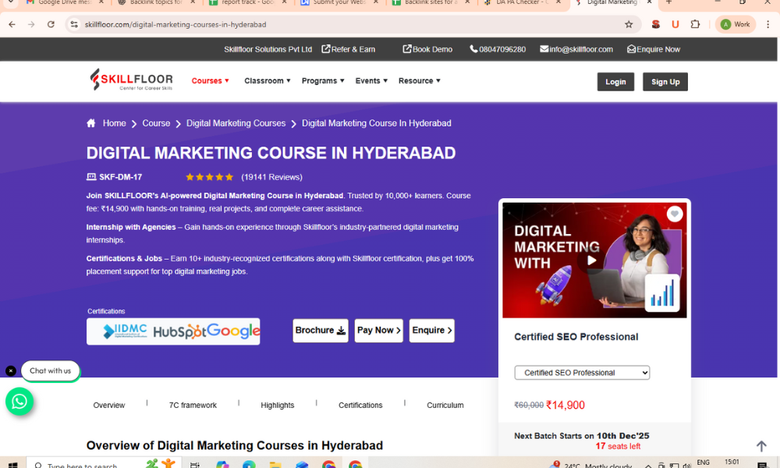Screen dimensions: 780x468
Task: Bookmark this page with the star icon
Action: coord(629,24)
